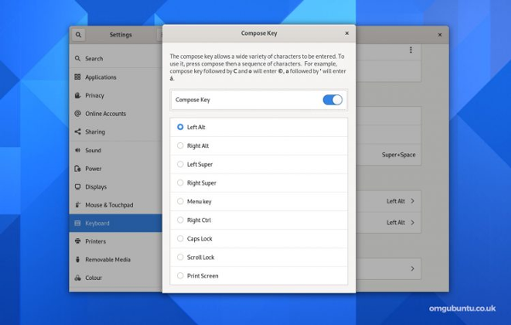
Task: Open the bottom row chevron arrow
Action: click(412, 269)
